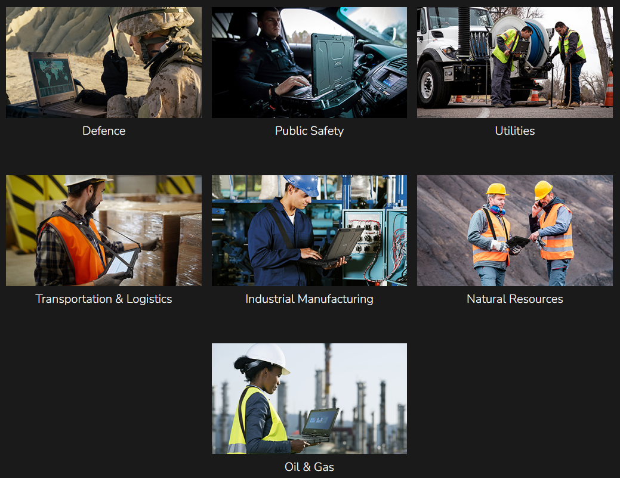Click the Defence caption link
Image resolution: width=620 pixels, height=478 pixels.
104,131
